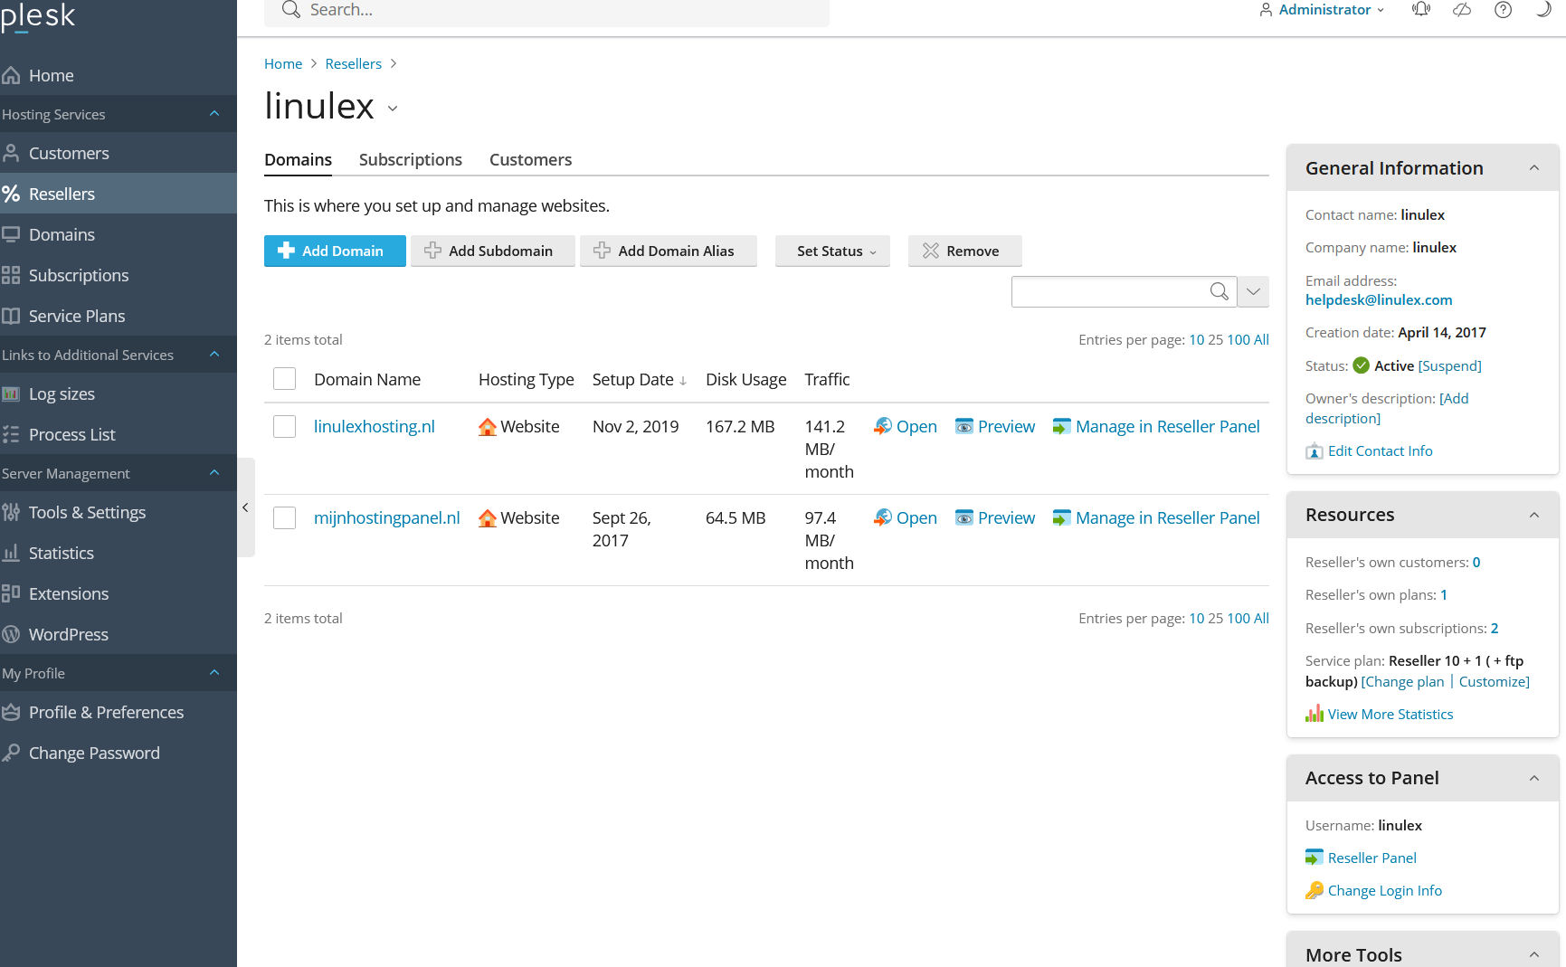Collapse the General Information panel
Image resolution: width=1566 pixels, height=967 pixels.
1534,168
